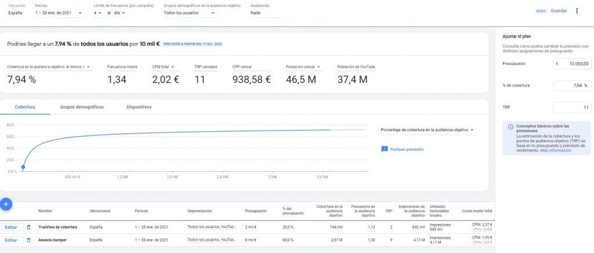The width and height of the screenshot is (594, 253).
Task: Click the Nombre column header
Action: pos(45,211)
